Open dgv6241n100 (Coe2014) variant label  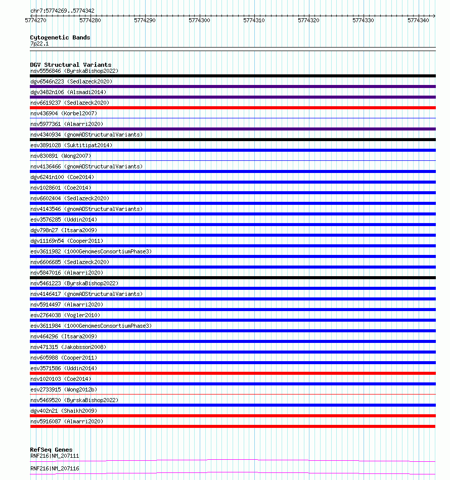(x=62, y=177)
